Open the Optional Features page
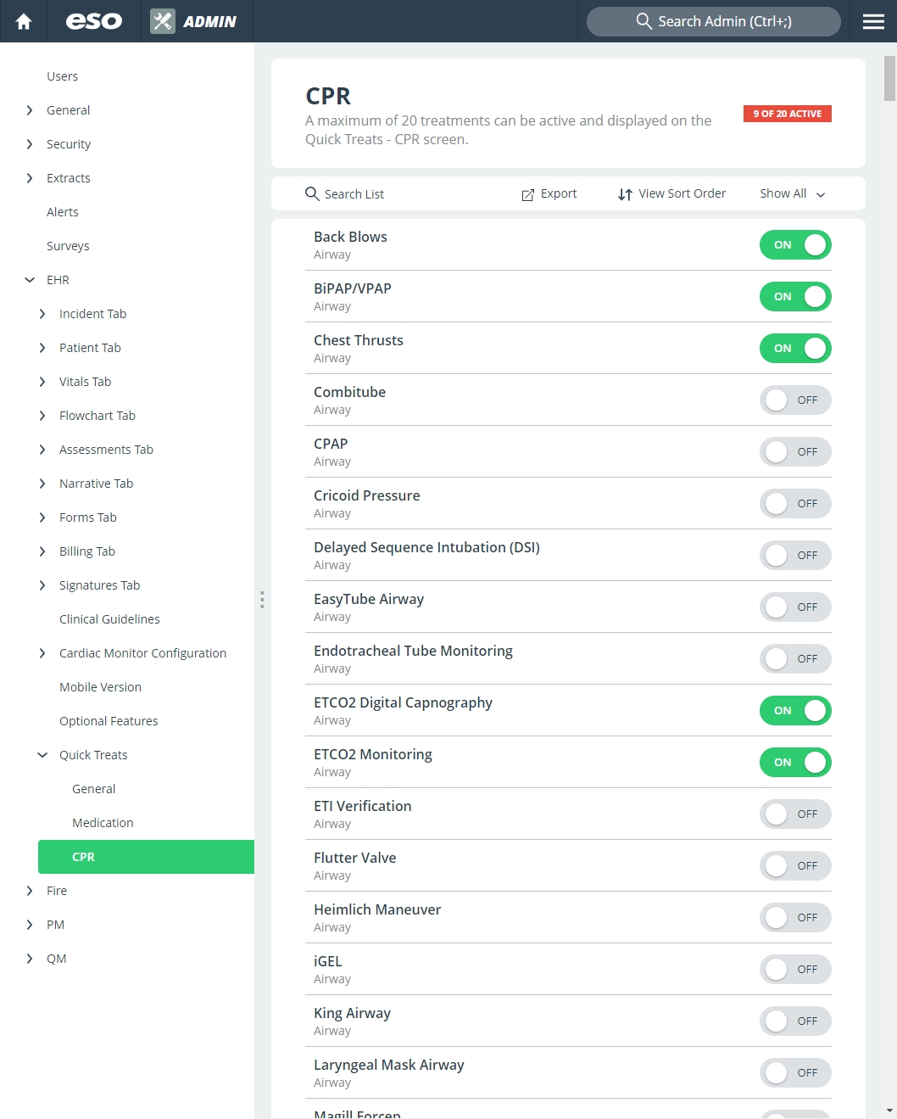Screen dimensions: 897x1119 coord(109,721)
